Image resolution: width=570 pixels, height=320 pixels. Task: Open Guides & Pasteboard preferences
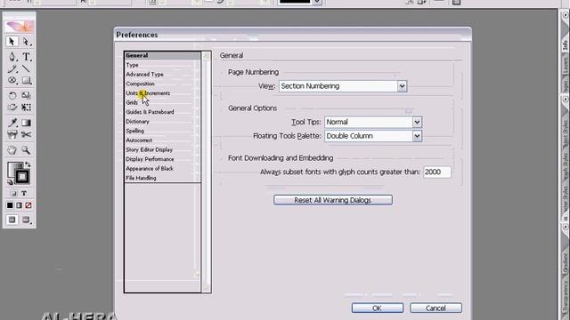(x=162, y=112)
